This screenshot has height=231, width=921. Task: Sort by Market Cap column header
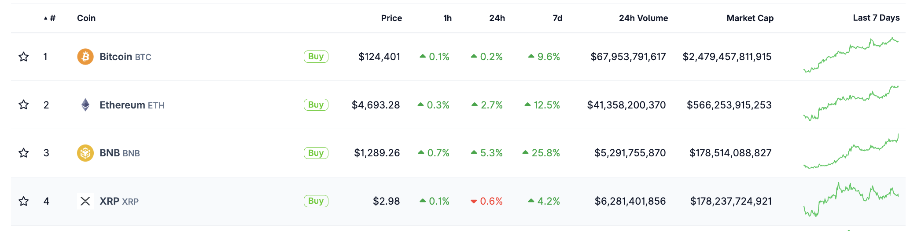750,18
